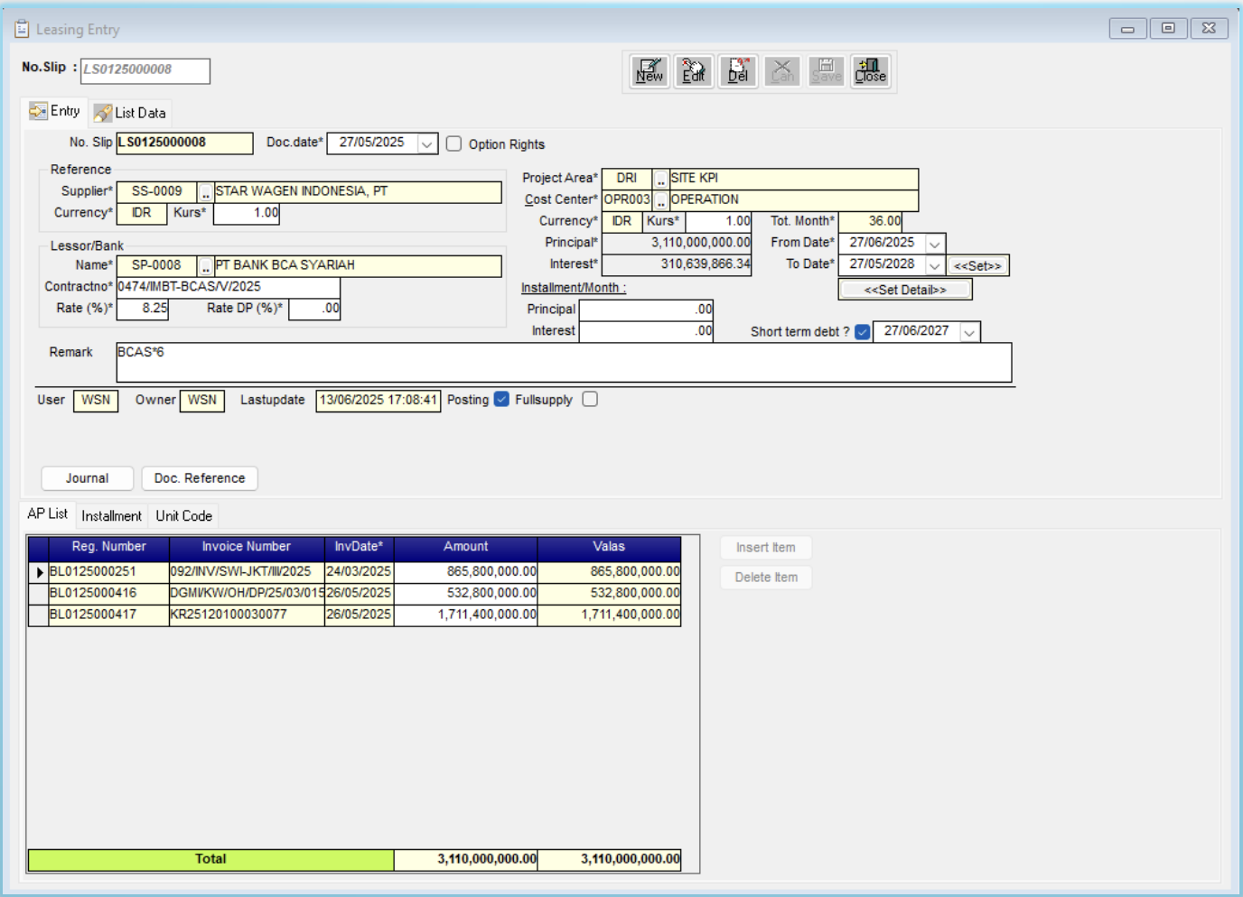This screenshot has width=1243, height=897.
Task: Click the New record toolbar icon
Action: click(x=650, y=71)
